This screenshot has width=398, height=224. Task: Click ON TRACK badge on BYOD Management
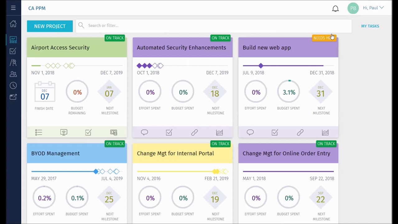point(115,144)
